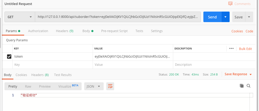Open the request Headers (9) tab
Viewport: 259px width, 111px height.
coord(65,31)
